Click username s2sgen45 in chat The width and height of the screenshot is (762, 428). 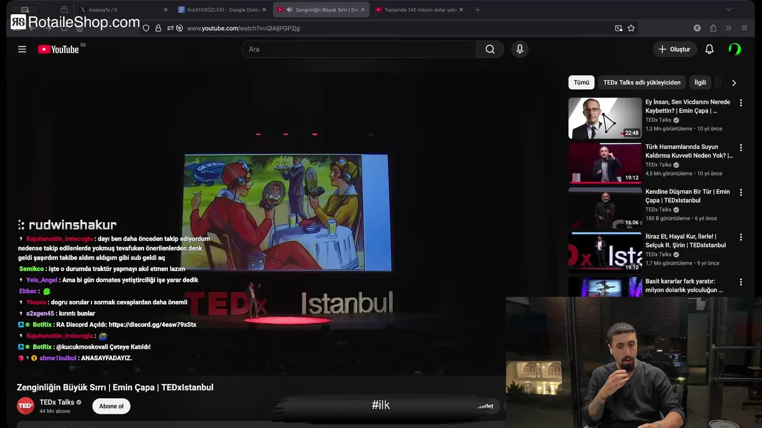(40, 313)
